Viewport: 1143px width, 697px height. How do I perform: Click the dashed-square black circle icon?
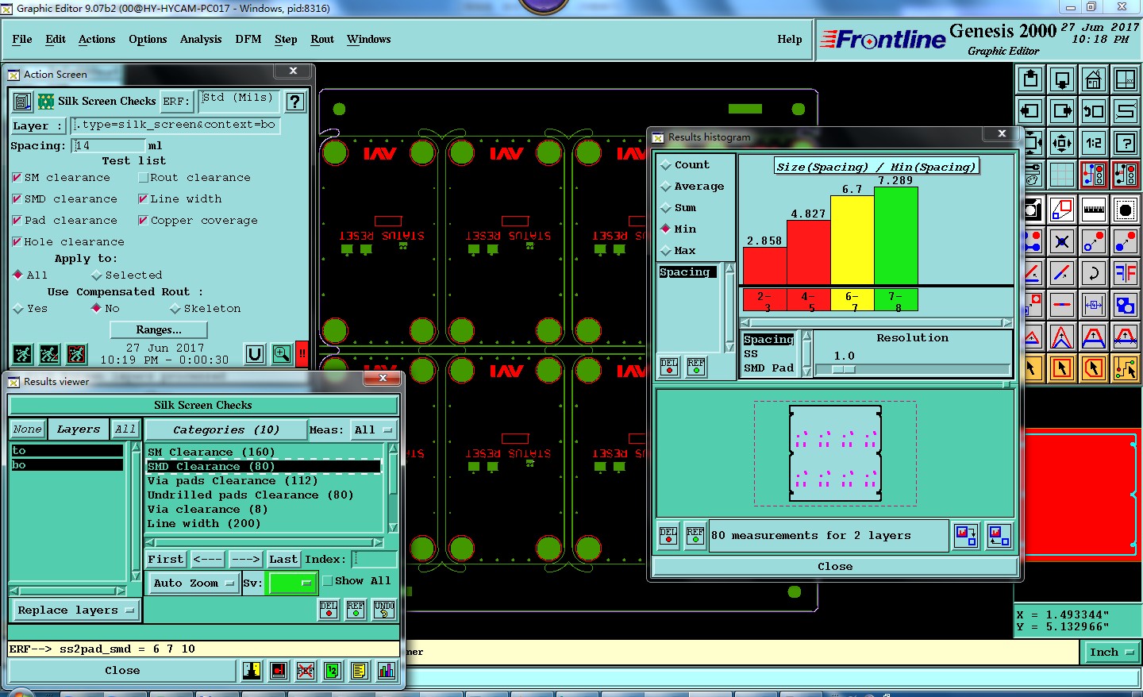(x=1125, y=210)
